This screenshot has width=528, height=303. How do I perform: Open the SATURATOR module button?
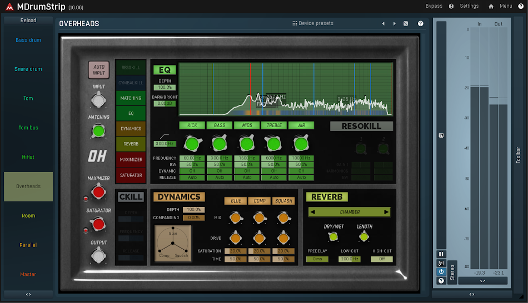pyautogui.click(x=131, y=175)
